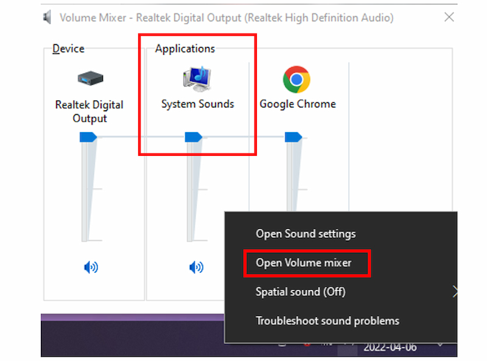Viewport: 487px width, 361px height.
Task: Click the System Sounds label
Action: pos(197,104)
